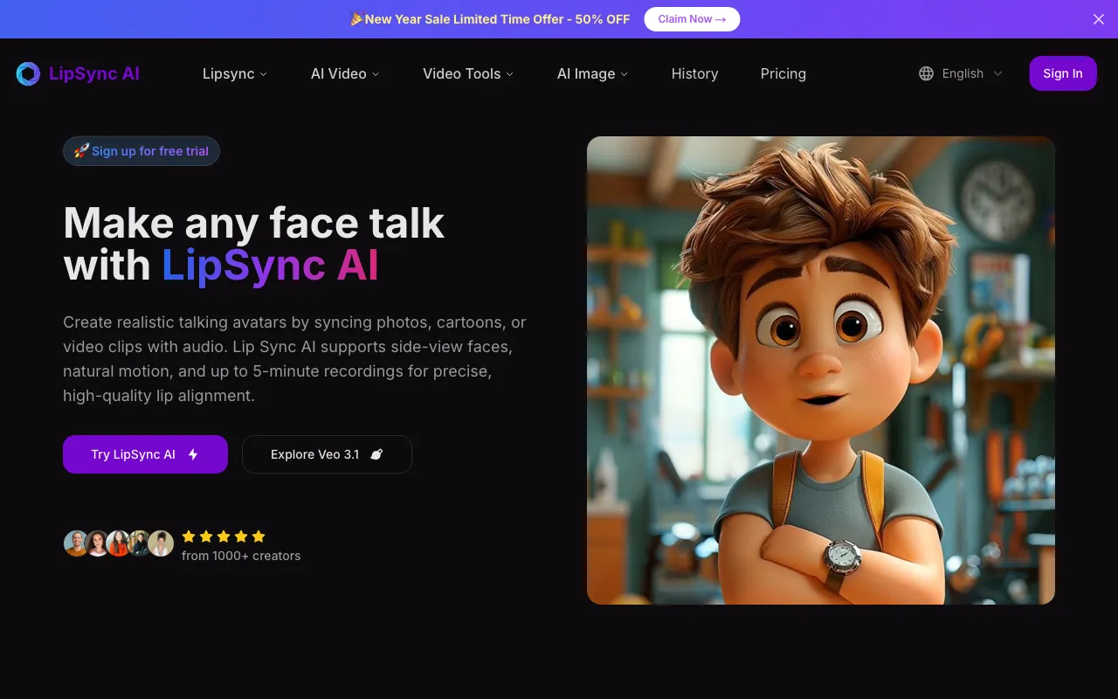Click the Explore Veo 3.1 button
Image resolution: width=1118 pixels, height=699 pixels.
(327, 454)
